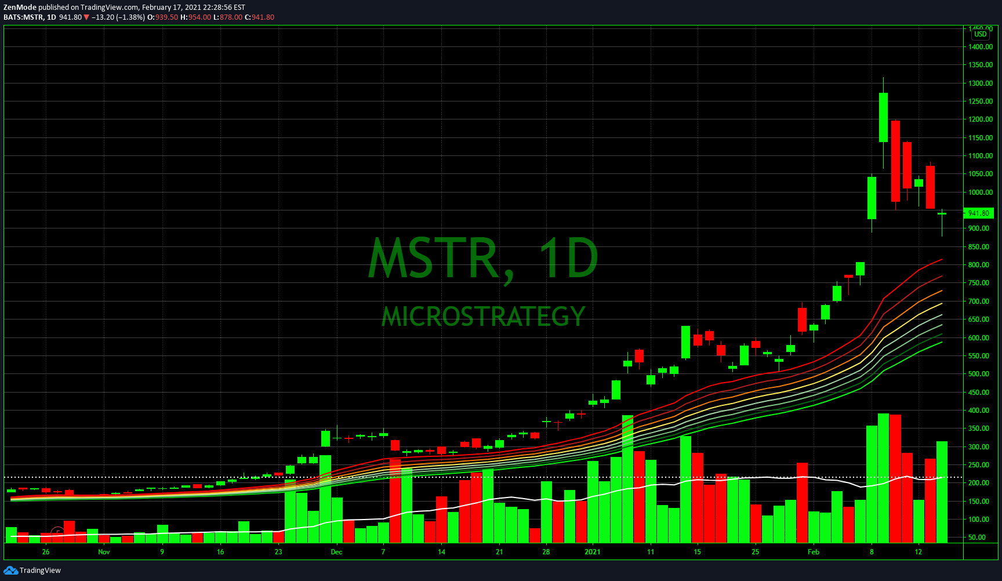Click the 900.00 price axis label
The height and width of the screenshot is (581, 1002).
click(979, 228)
